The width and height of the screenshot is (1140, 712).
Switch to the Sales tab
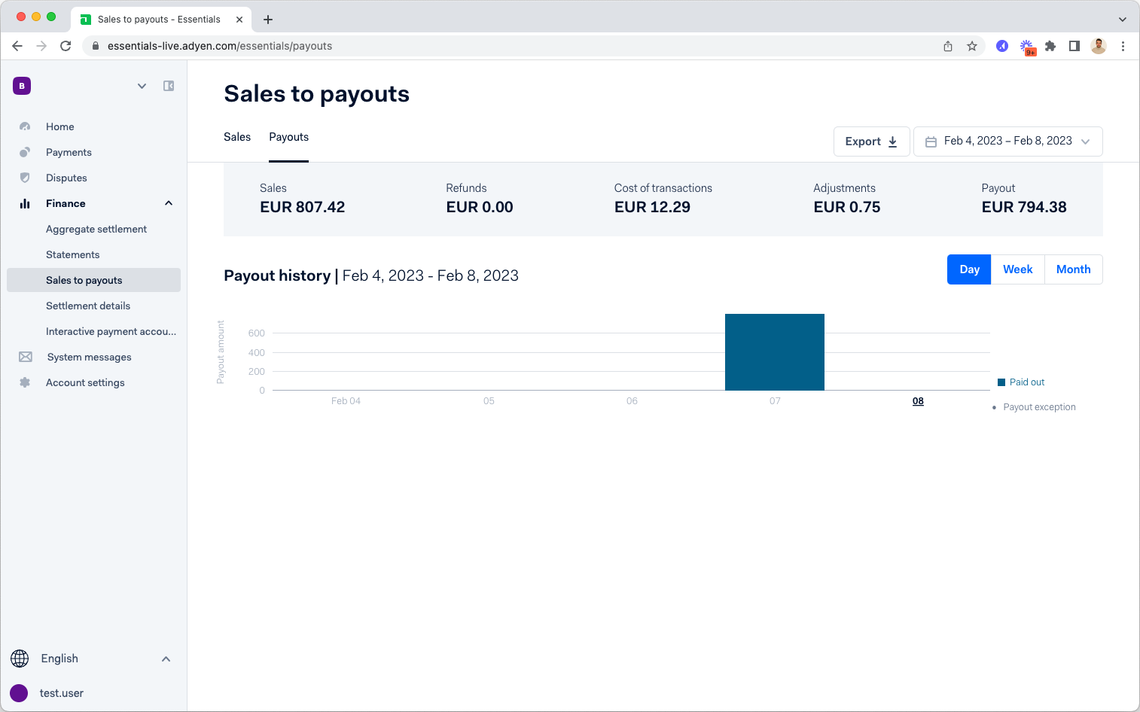237,137
